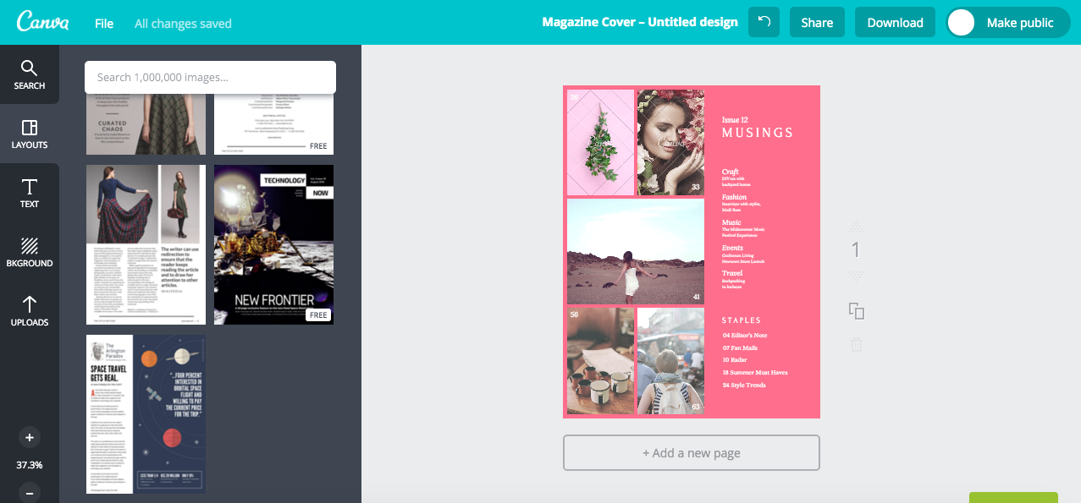Move page down with the down arrow
Image resolution: width=1081 pixels, height=503 pixels.
[x=857, y=276]
